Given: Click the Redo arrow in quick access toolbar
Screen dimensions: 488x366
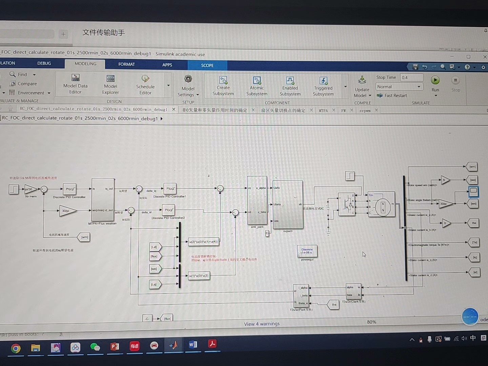Looking at the screenshot, I should (x=434, y=67).
